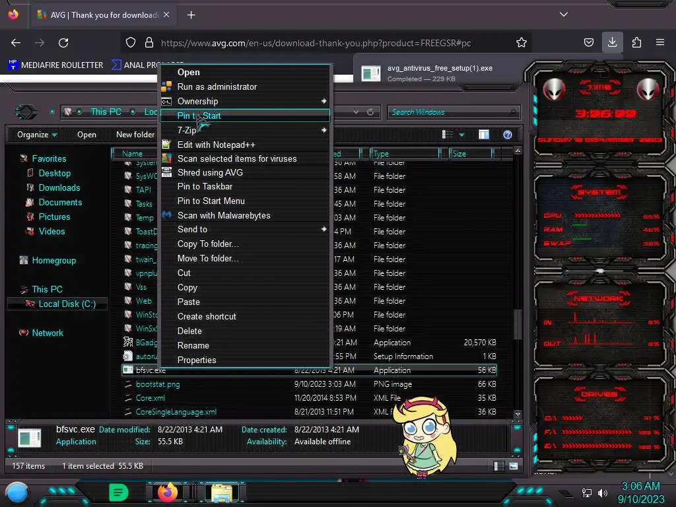
Task: Open Downloads in navigation pane
Action: [59, 188]
